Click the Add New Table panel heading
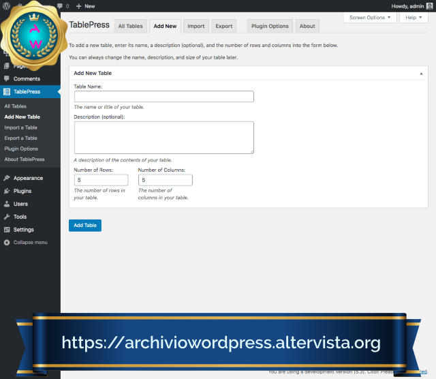 93,73
